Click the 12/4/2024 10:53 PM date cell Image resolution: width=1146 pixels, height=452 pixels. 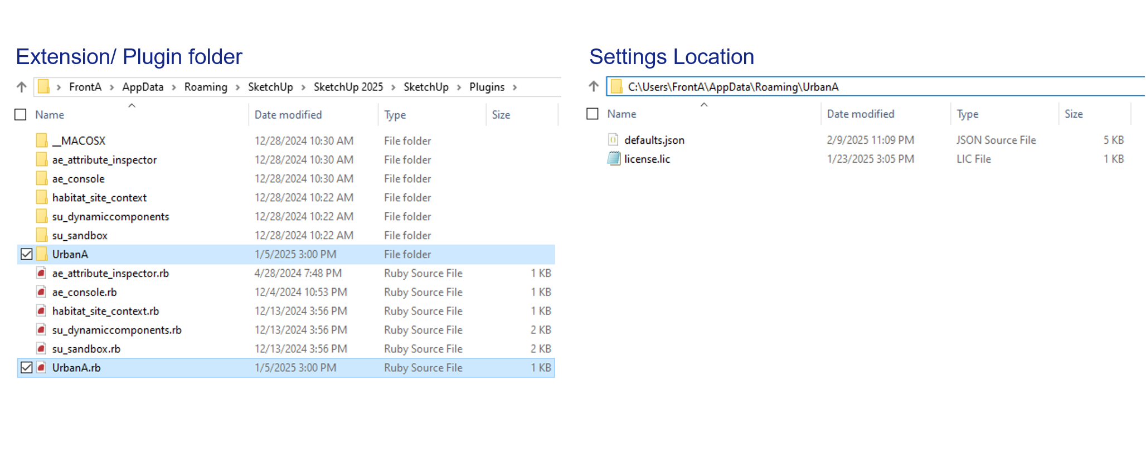point(301,292)
